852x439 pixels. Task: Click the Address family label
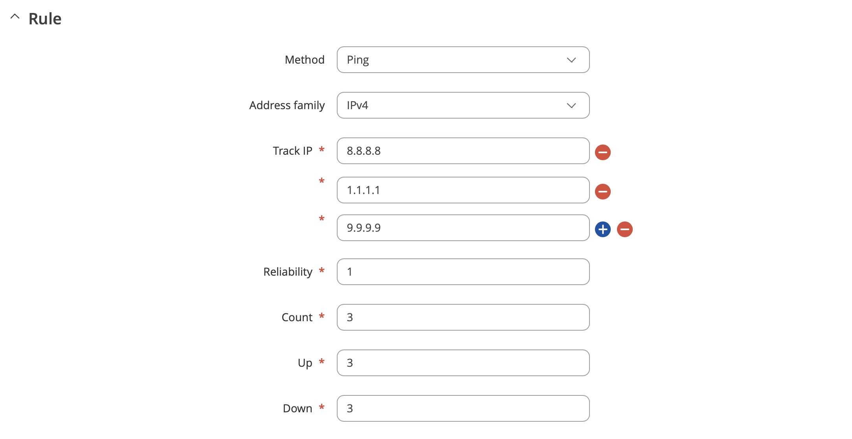click(x=287, y=105)
